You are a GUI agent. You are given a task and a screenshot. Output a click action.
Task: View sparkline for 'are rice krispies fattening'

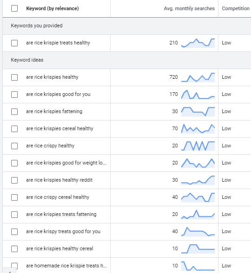pyautogui.click(x=198, y=112)
